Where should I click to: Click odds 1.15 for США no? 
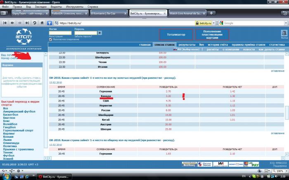pyautogui.click(x=232, y=101)
